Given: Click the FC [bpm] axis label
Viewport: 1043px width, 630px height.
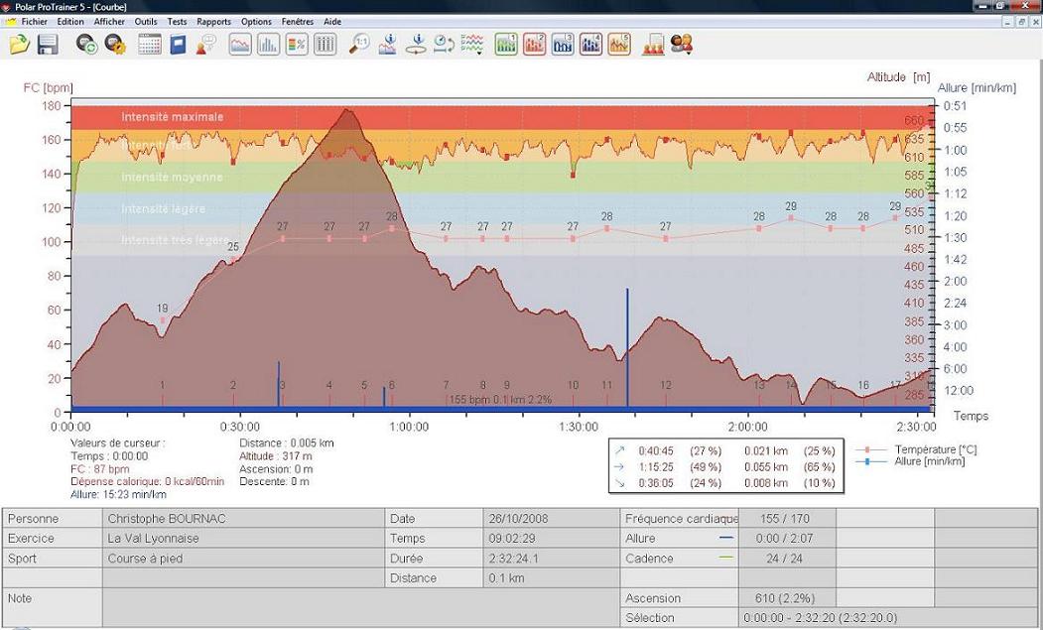Looking at the screenshot, I should (48, 88).
